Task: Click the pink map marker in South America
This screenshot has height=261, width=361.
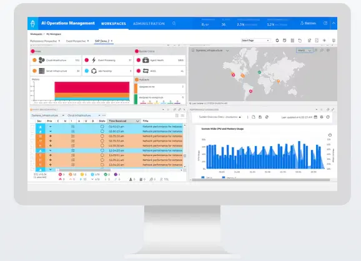Action: [x=250, y=91]
